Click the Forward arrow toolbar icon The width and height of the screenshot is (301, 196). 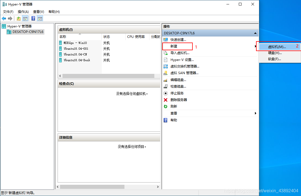pos(10,18)
